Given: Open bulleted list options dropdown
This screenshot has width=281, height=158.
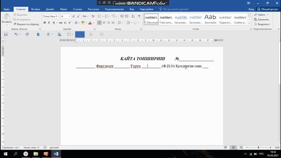Looking at the screenshot, I should click(x=103, y=16).
